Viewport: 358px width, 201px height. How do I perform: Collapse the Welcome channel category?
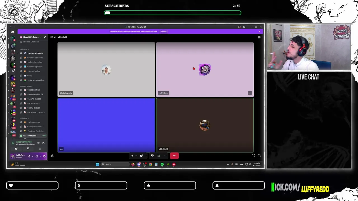tap(24, 49)
